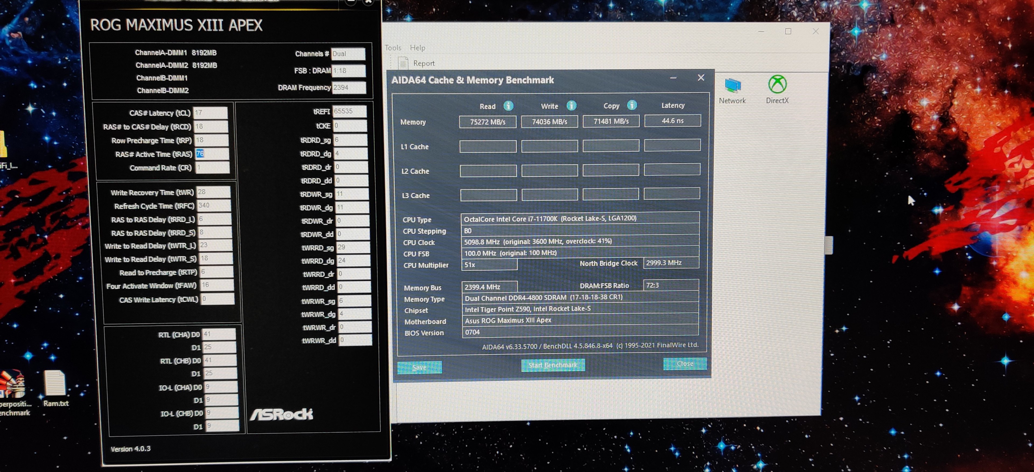1034x472 pixels.
Task: Close the AIDA64 Cache & Memory Benchmark window
Action: tap(701, 78)
